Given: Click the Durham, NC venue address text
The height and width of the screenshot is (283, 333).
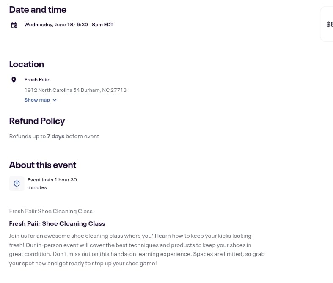Looking at the screenshot, I should 75,90.
